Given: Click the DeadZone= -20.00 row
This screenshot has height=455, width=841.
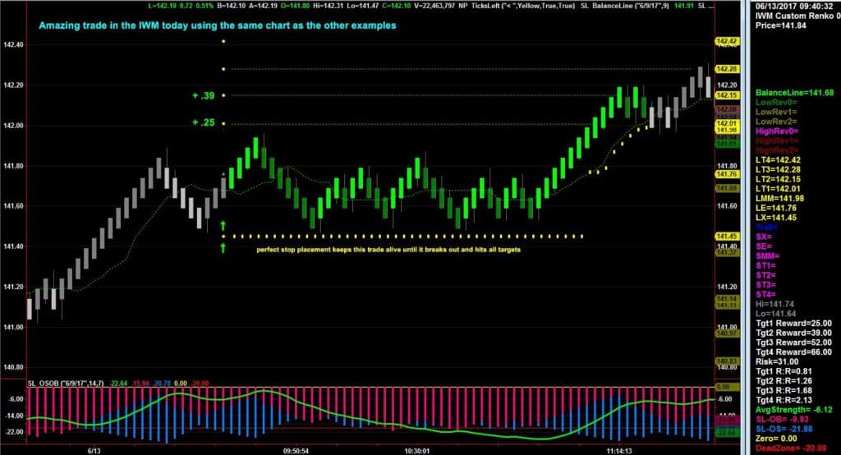Looking at the screenshot, I should [x=791, y=448].
